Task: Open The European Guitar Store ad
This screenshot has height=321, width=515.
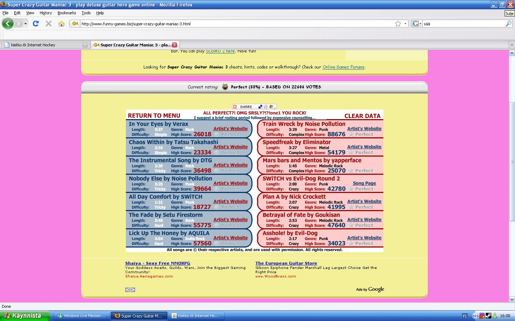Action: pyautogui.click(x=286, y=263)
